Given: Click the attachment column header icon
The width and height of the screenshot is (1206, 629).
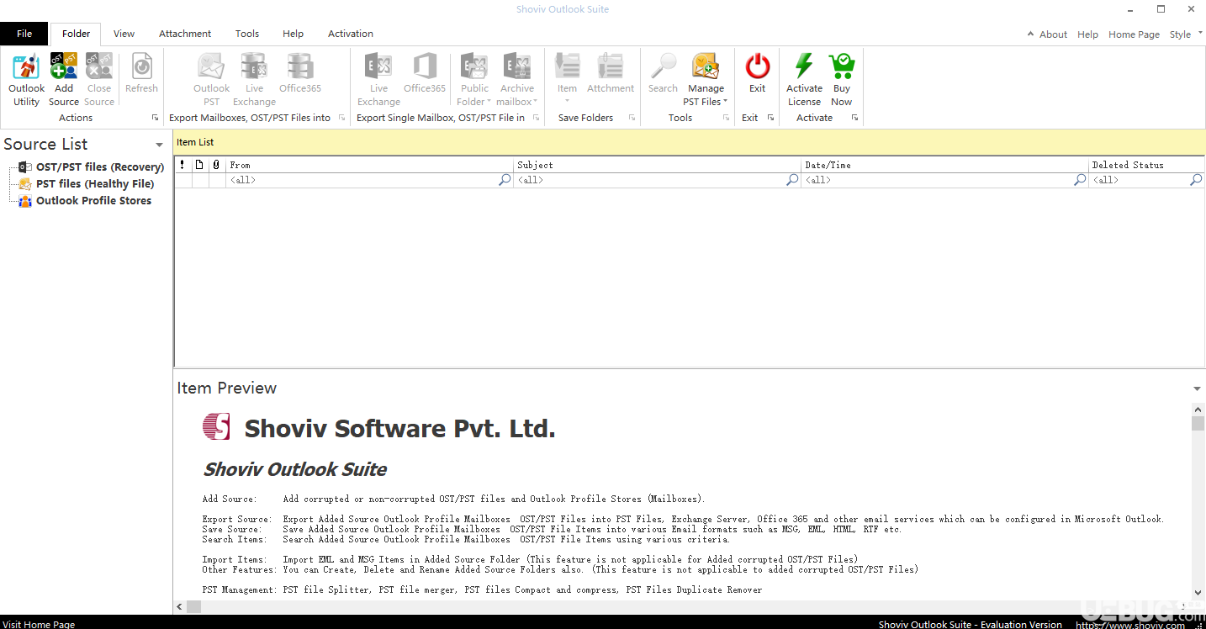Looking at the screenshot, I should [x=216, y=165].
